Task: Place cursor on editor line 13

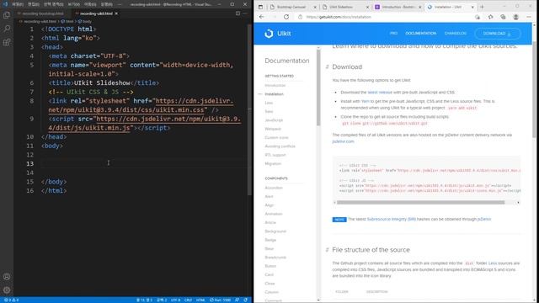Action: [144, 163]
